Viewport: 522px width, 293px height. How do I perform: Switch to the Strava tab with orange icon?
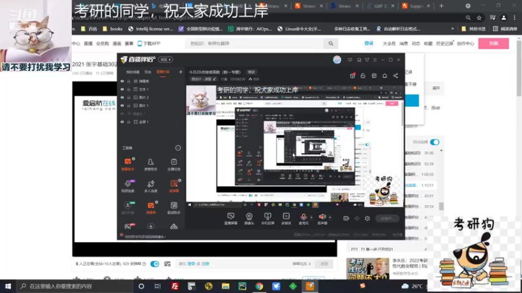pos(309,6)
